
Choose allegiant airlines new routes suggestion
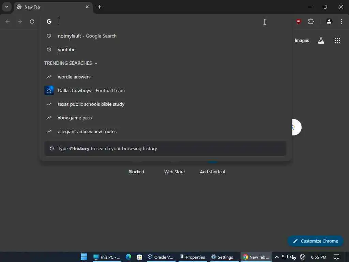tap(166, 131)
